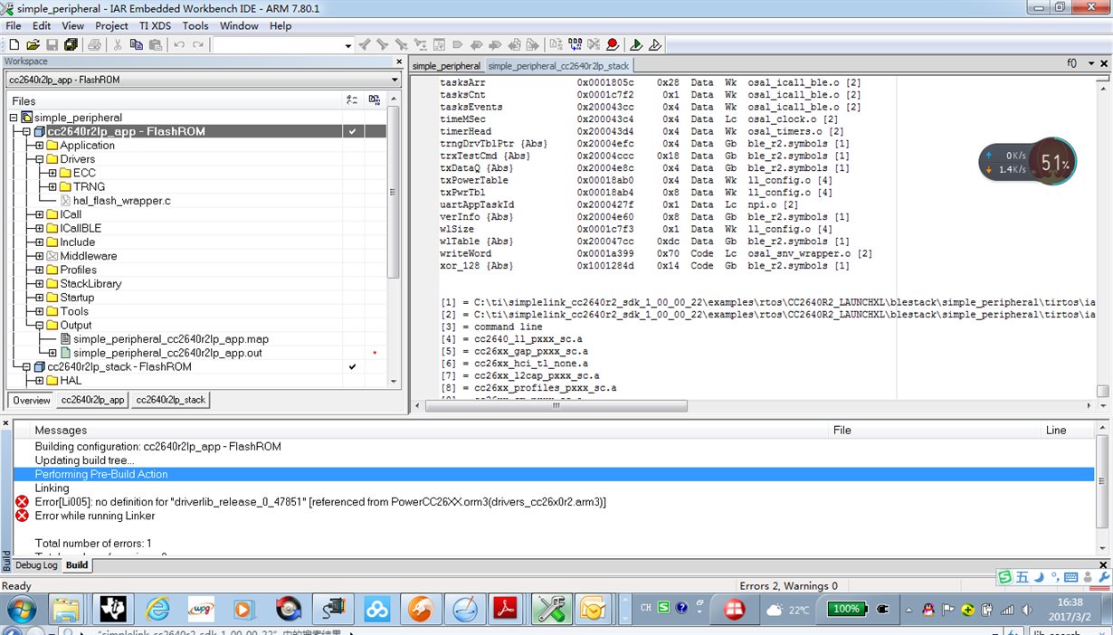Select the Overview workspace tab
The width and height of the screenshot is (1113, 635).
coord(32,400)
